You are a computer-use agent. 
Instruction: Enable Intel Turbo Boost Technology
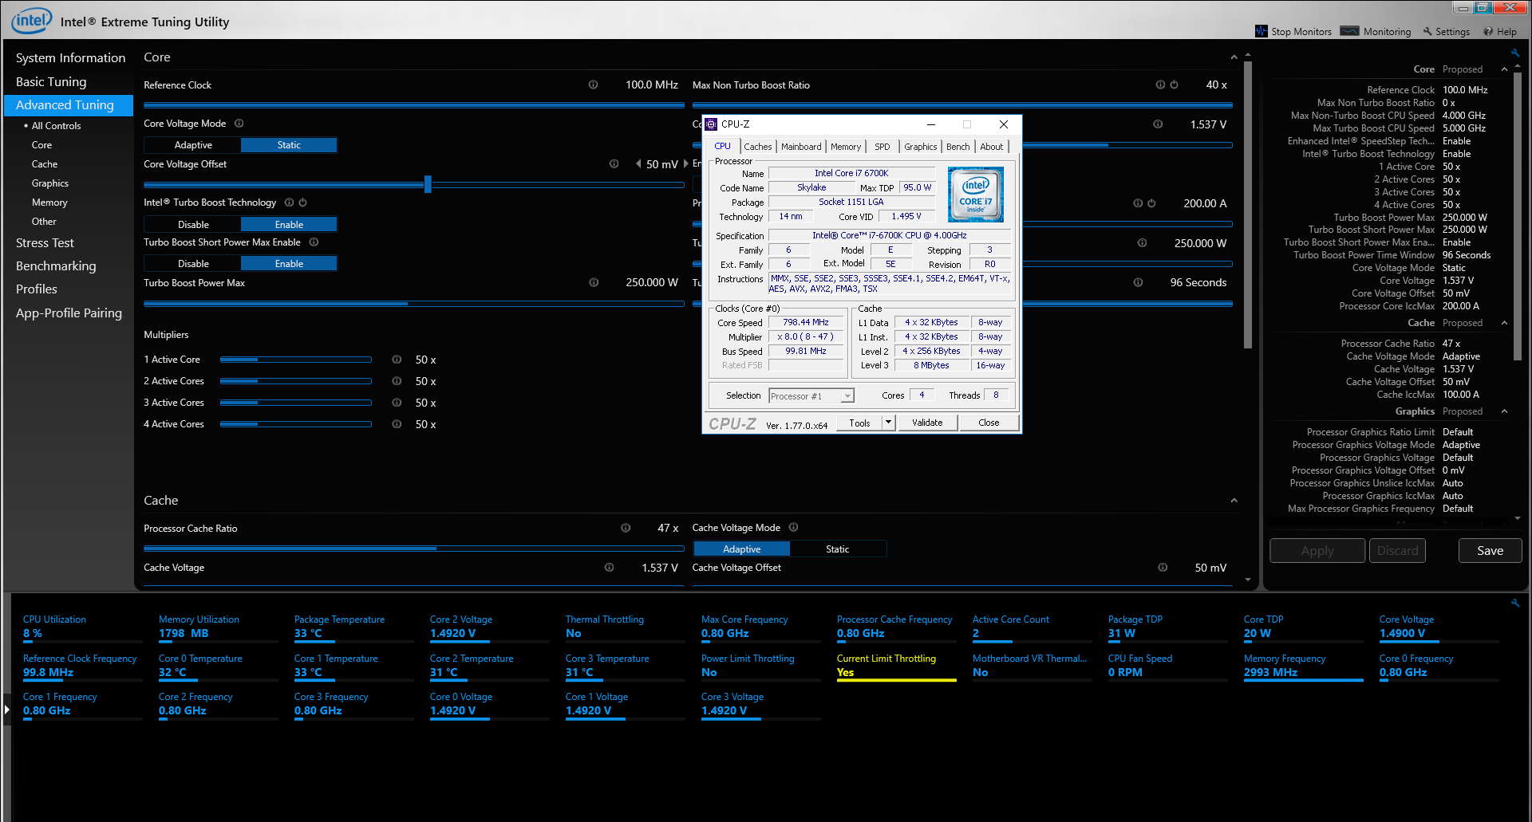[x=289, y=225]
